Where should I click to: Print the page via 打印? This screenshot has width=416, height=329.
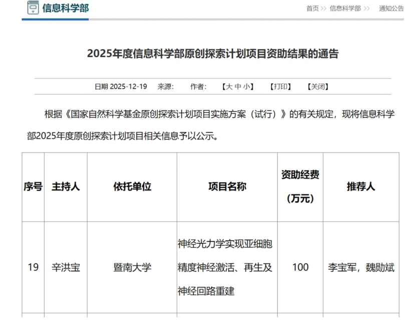click(x=280, y=86)
